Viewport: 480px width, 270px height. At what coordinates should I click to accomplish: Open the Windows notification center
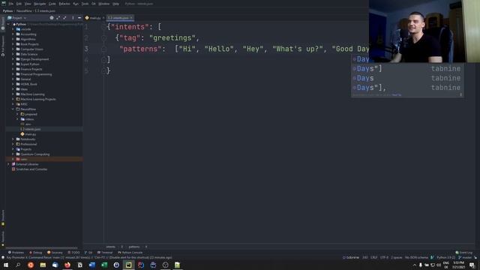click(472, 265)
